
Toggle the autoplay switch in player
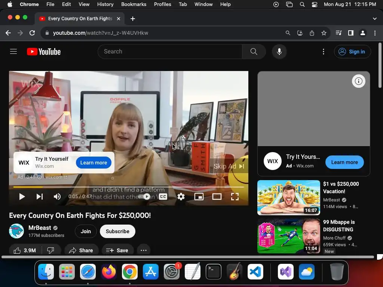pyautogui.click(x=147, y=197)
